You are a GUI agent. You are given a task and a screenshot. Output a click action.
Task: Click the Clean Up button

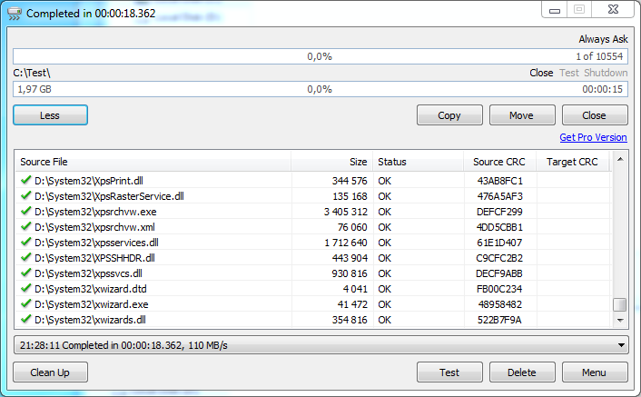[50, 372]
